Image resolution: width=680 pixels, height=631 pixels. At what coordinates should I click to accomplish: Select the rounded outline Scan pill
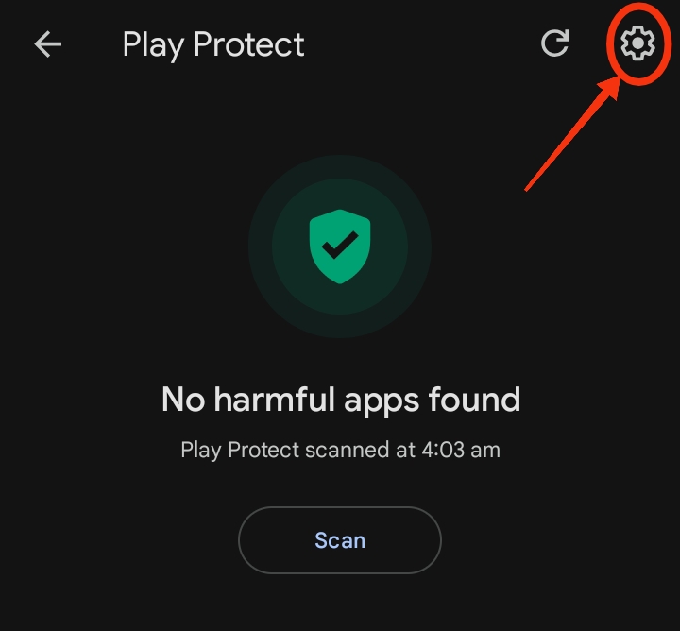[340, 540]
